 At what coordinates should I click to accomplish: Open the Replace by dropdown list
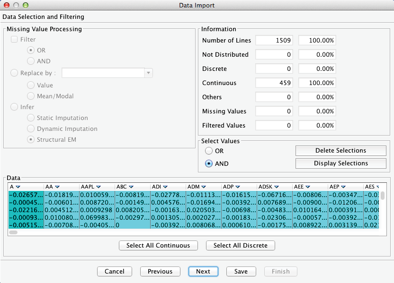(x=149, y=73)
